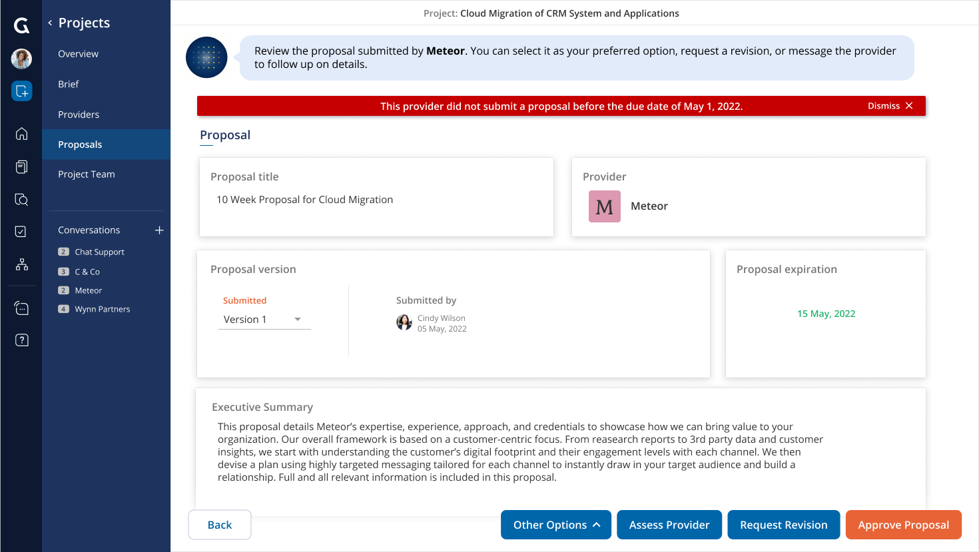Dismiss the red late proposal banner
The height and width of the screenshot is (552, 979).
click(890, 106)
